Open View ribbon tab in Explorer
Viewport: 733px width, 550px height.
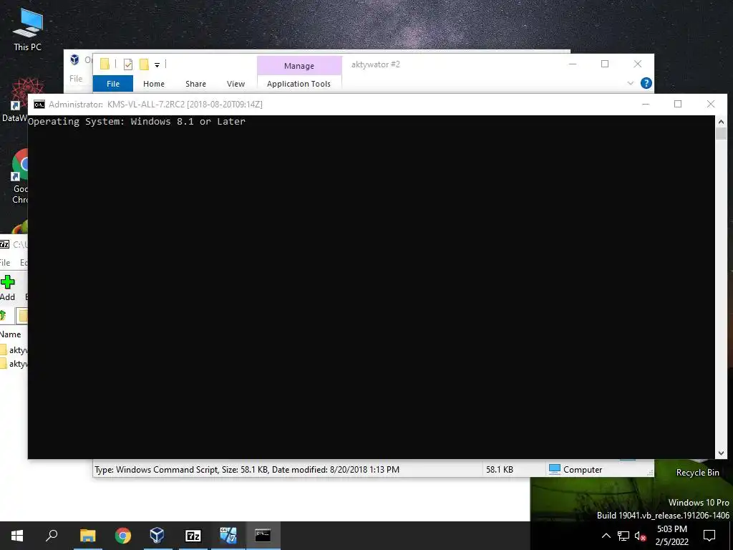tap(236, 84)
